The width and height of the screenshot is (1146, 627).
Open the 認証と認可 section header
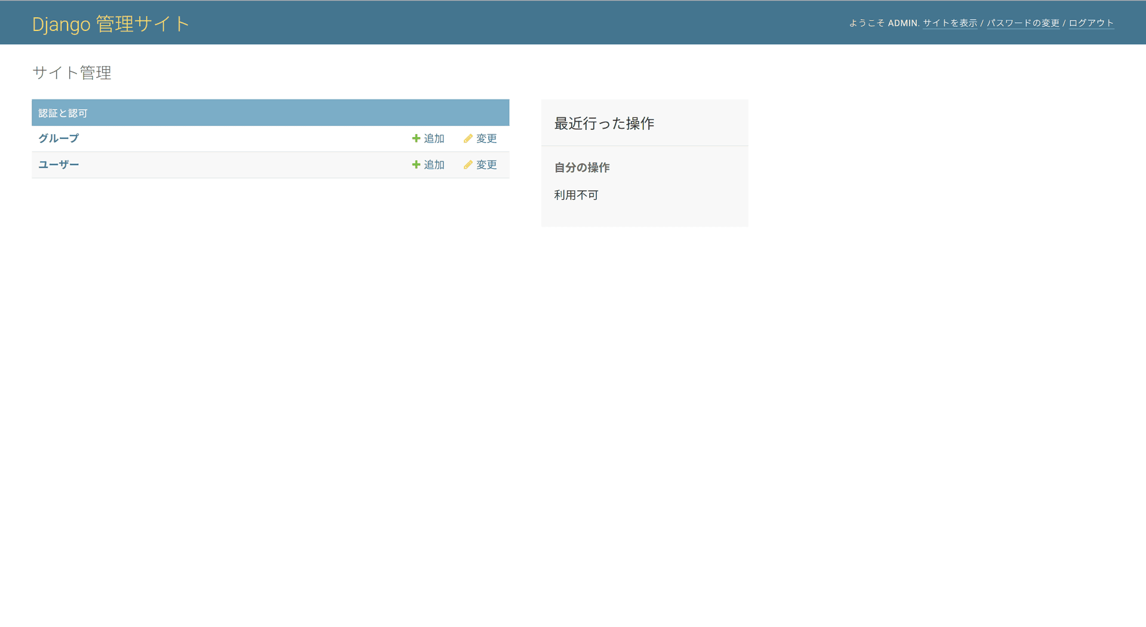point(63,113)
